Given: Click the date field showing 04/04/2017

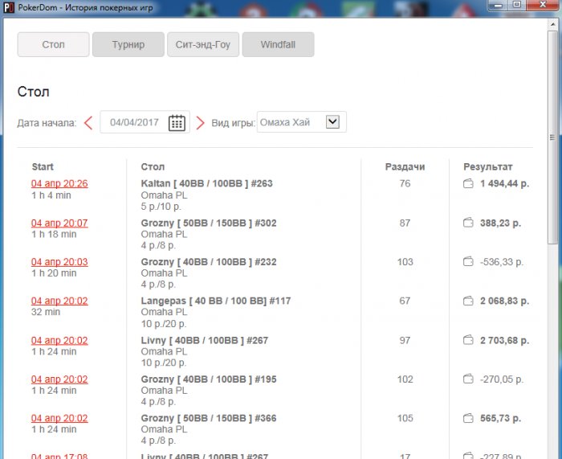Looking at the screenshot, I should point(145,122).
